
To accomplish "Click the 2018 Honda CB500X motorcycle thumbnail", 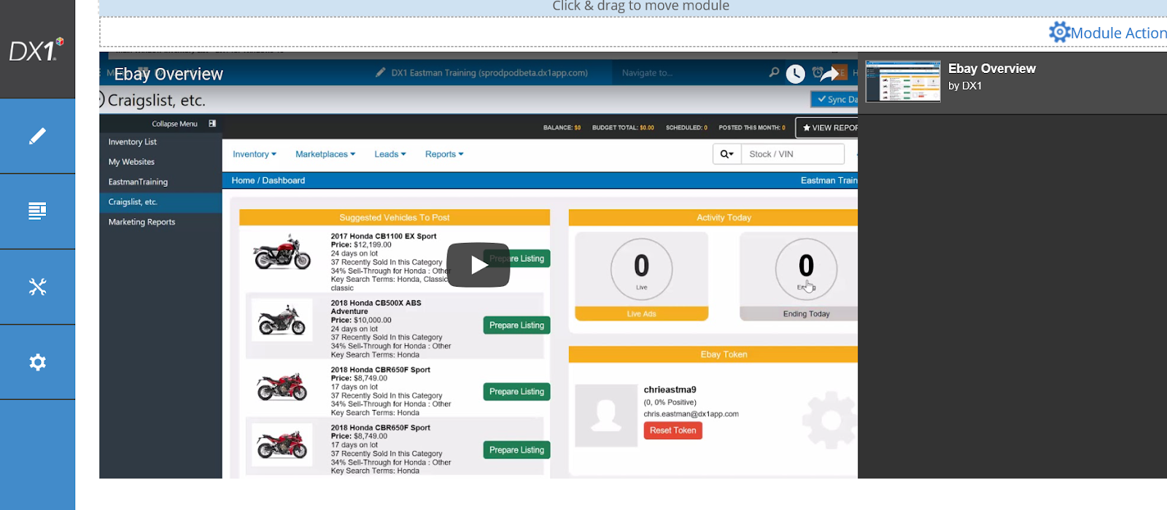I will [282, 320].
